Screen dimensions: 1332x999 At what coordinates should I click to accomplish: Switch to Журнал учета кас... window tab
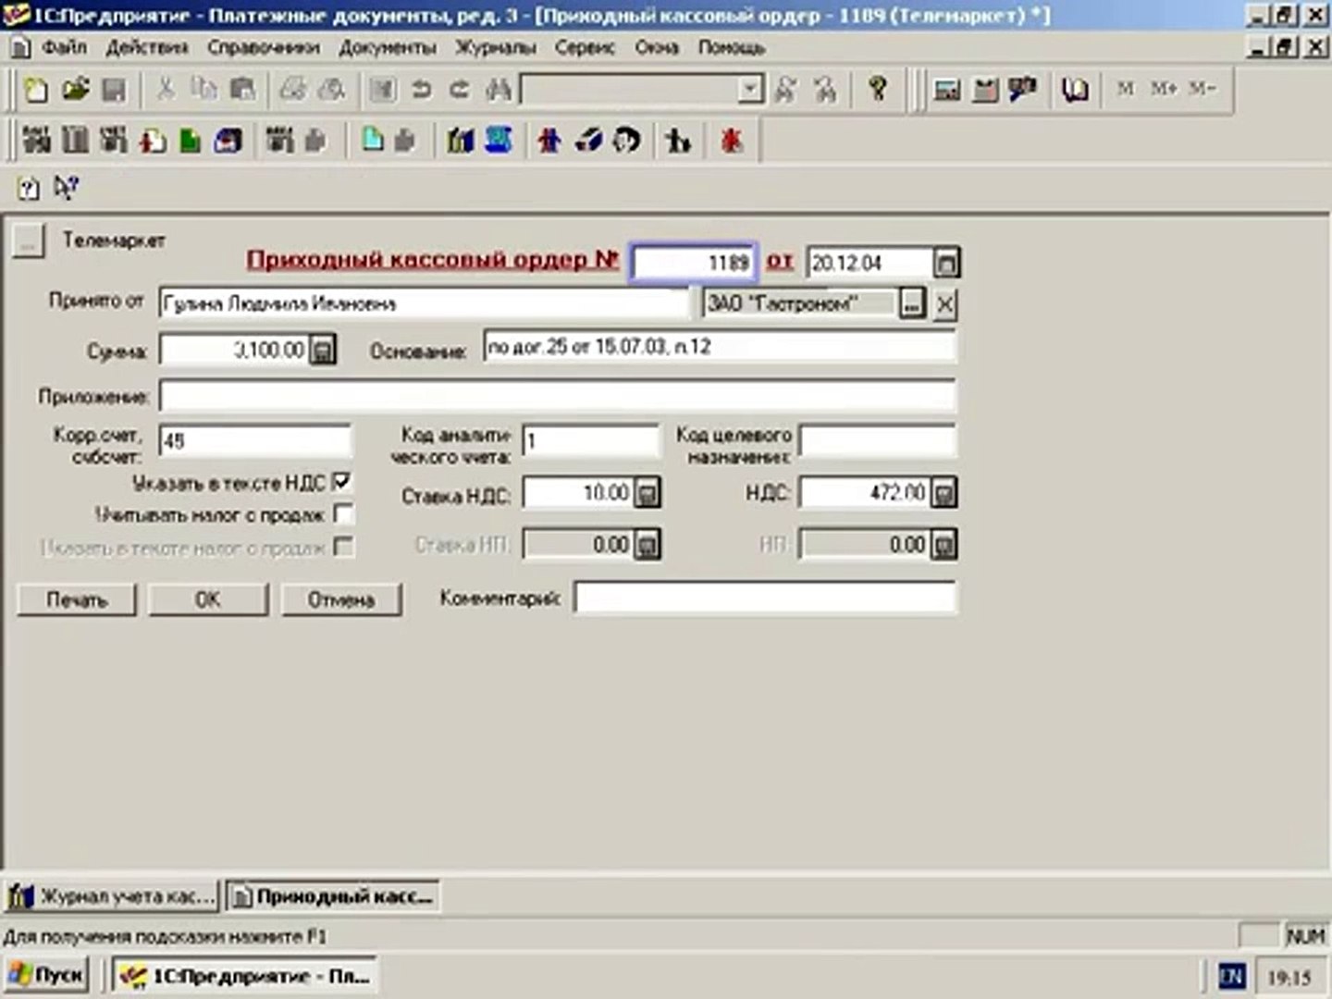(x=112, y=895)
